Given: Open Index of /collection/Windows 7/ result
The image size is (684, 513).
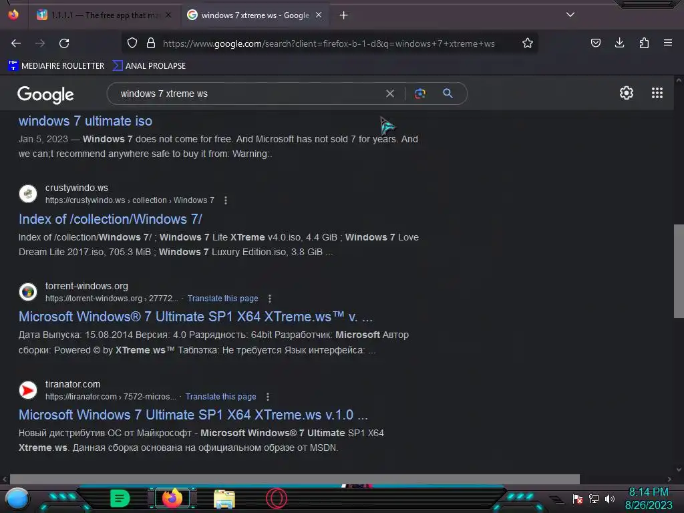Looking at the screenshot, I should coord(110,219).
